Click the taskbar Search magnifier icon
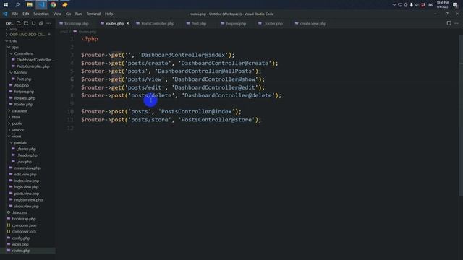The width and height of the screenshot is (463, 260). click(17, 5)
